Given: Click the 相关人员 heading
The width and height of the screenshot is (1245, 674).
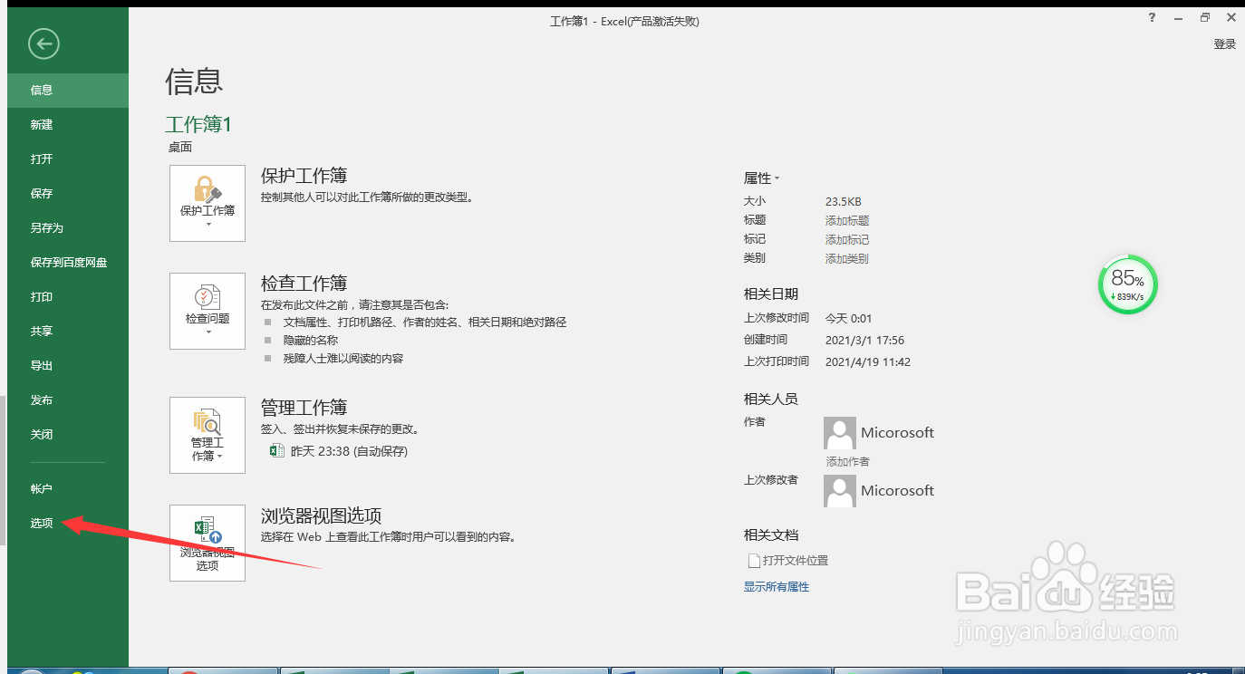Looking at the screenshot, I should tap(771, 399).
